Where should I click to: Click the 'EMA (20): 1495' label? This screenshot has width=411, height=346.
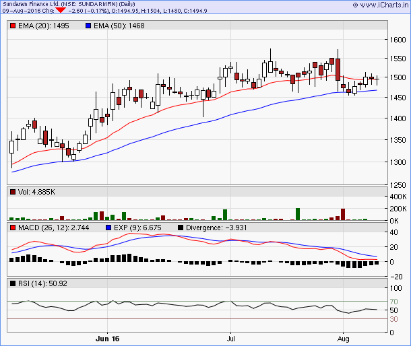44,26
